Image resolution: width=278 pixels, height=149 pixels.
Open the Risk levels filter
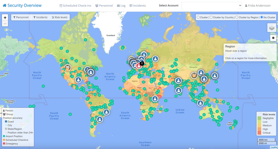coord(60,17)
